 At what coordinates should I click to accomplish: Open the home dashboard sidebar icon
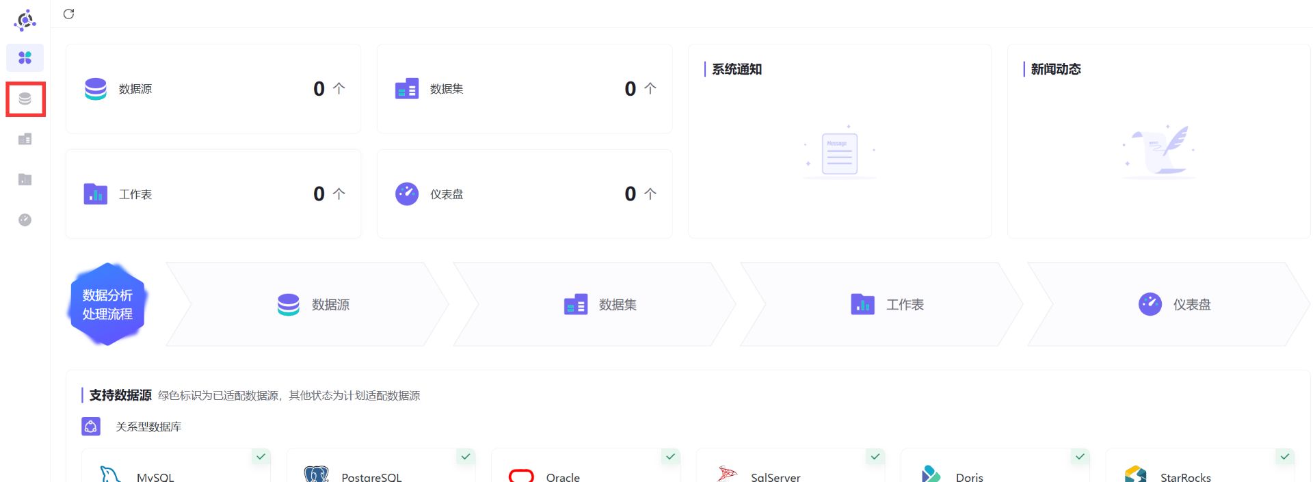[x=25, y=58]
